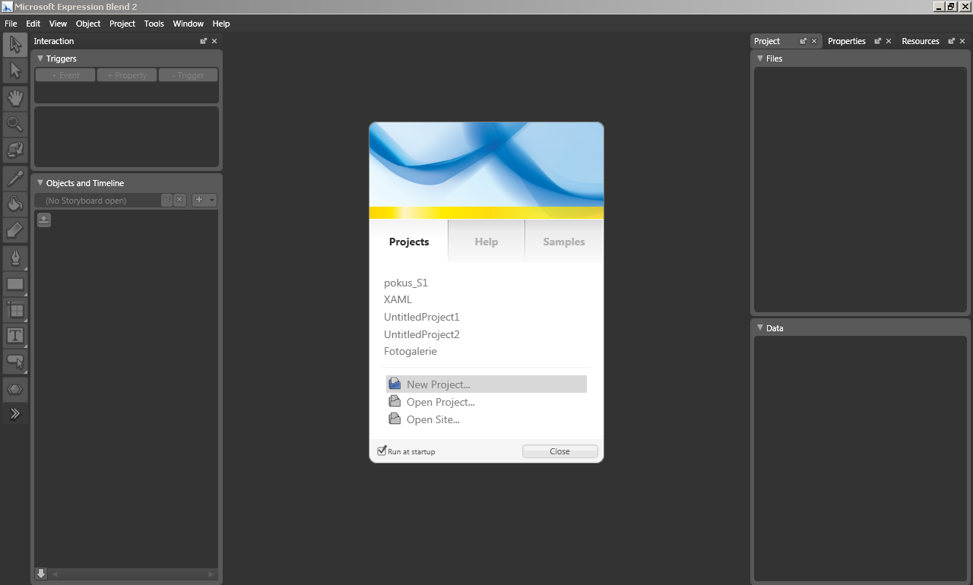Collapse the Triggers section
This screenshot has width=973, height=585.
pos(40,58)
